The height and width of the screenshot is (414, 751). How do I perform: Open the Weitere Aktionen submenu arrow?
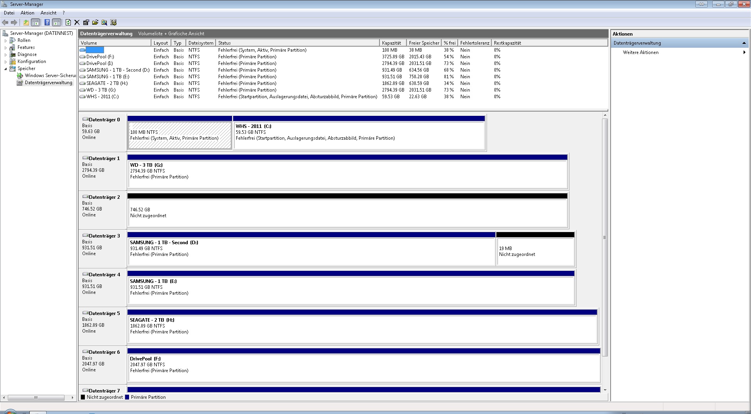(x=744, y=52)
